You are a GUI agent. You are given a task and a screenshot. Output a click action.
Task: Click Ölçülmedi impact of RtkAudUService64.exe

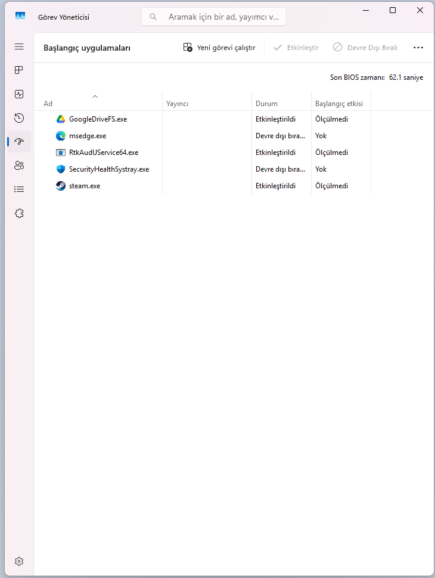point(331,152)
